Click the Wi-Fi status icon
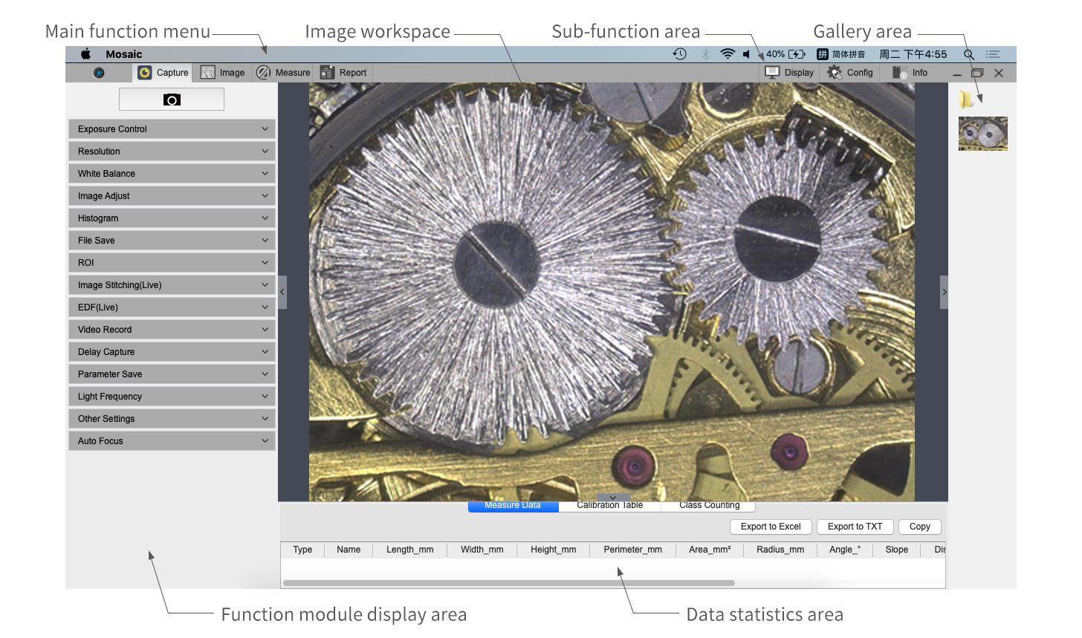 [728, 54]
